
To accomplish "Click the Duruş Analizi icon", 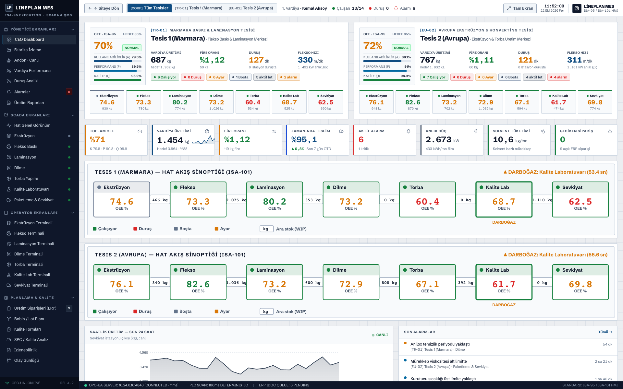I will coord(9,81).
